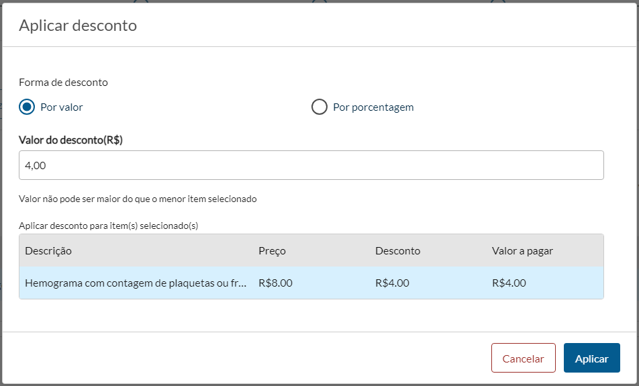Click the 'Valor a pagar' column header
The height and width of the screenshot is (386, 639).
(522, 251)
